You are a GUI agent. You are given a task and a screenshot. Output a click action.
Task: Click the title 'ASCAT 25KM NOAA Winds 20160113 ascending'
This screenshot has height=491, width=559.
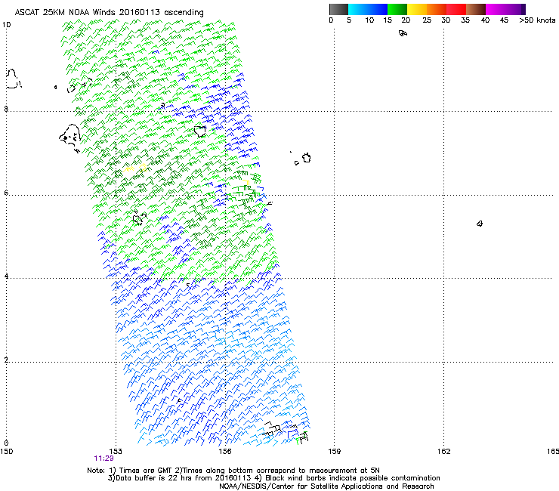tap(109, 13)
